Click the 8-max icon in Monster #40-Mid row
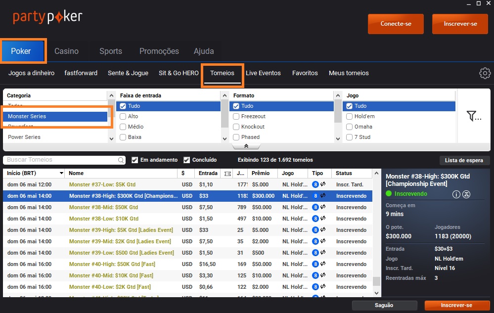 [315, 275]
